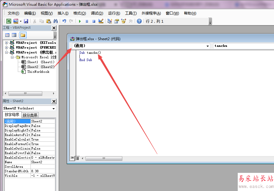Click the Copy toolbar icon
Viewport: 274px width, 191px height.
pos(41,21)
